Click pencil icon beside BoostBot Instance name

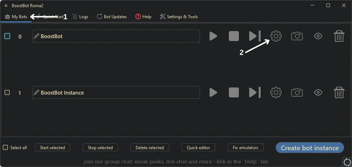pos(36,92)
